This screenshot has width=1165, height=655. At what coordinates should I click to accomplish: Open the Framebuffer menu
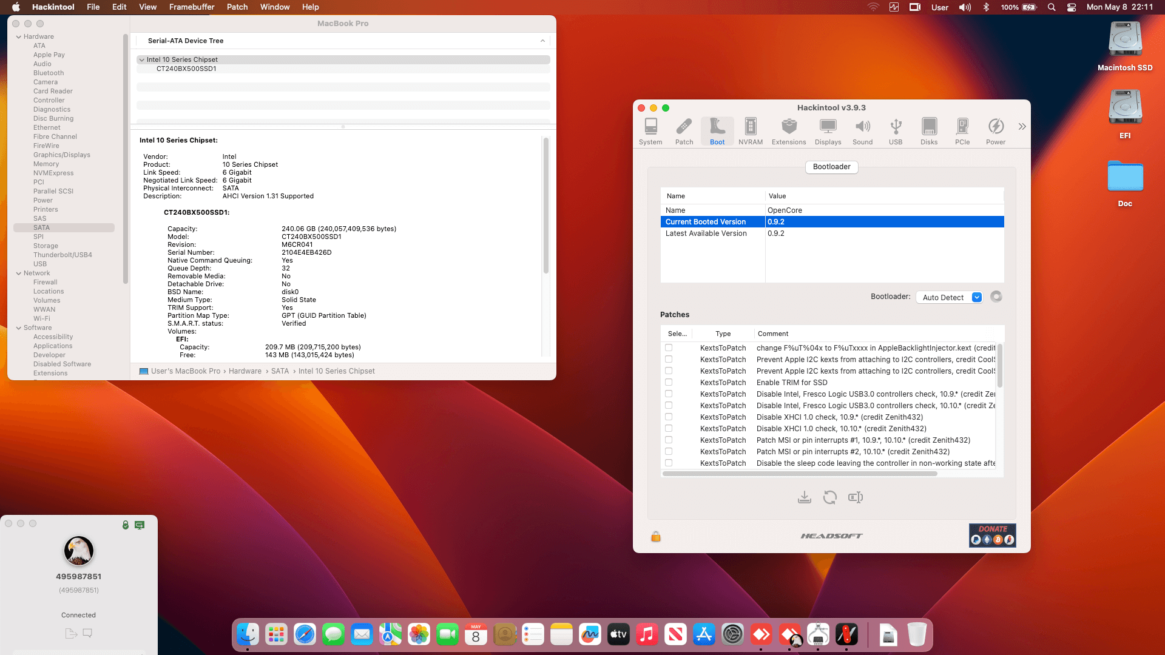[192, 7]
